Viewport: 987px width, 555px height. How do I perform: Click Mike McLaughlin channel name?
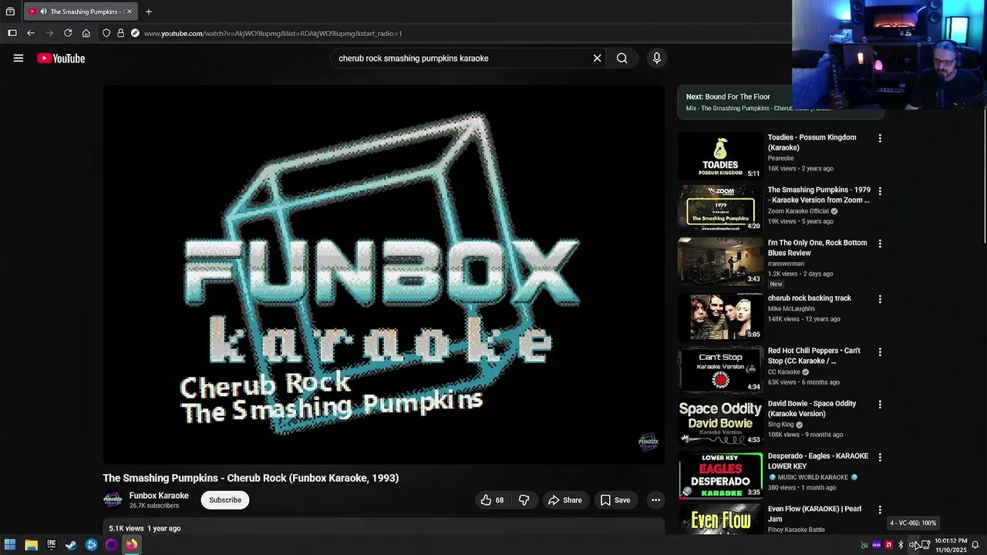791,309
